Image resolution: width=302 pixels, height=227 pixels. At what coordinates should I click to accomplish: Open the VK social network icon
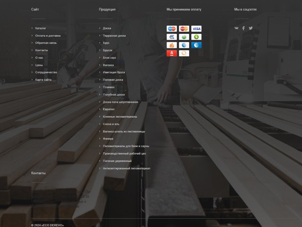point(236,28)
